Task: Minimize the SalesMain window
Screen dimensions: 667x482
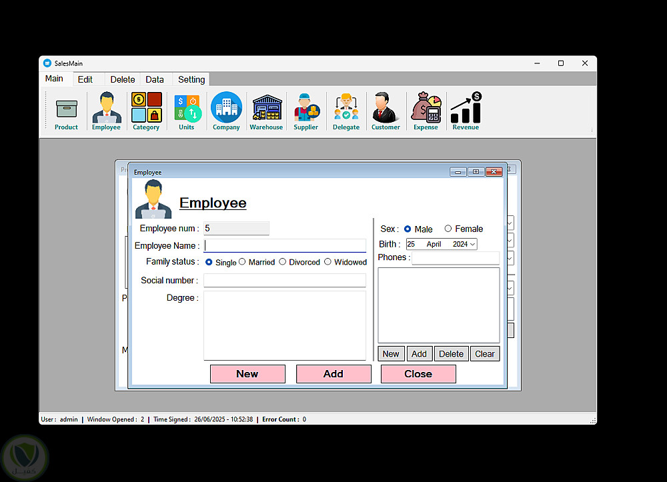Action: [537, 63]
